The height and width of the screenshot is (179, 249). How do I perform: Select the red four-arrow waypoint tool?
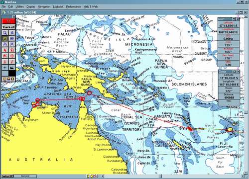click(12, 56)
